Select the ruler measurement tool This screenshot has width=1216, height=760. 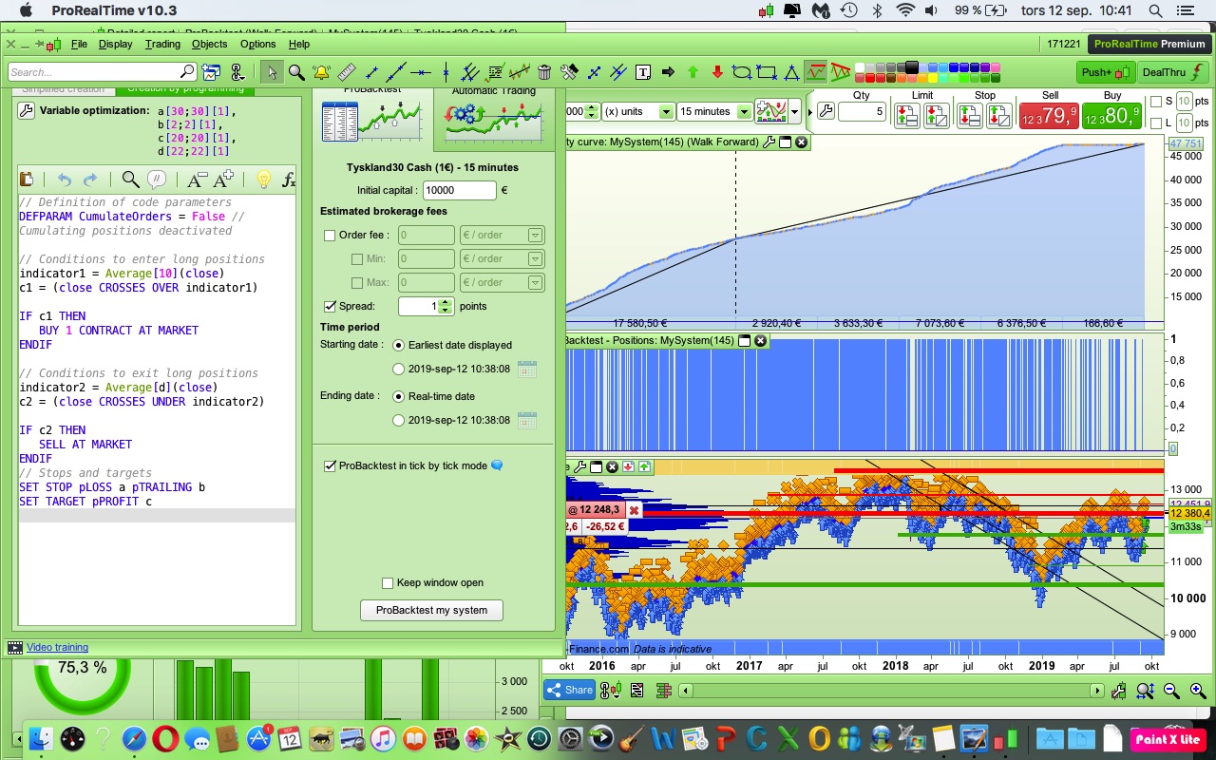click(347, 71)
